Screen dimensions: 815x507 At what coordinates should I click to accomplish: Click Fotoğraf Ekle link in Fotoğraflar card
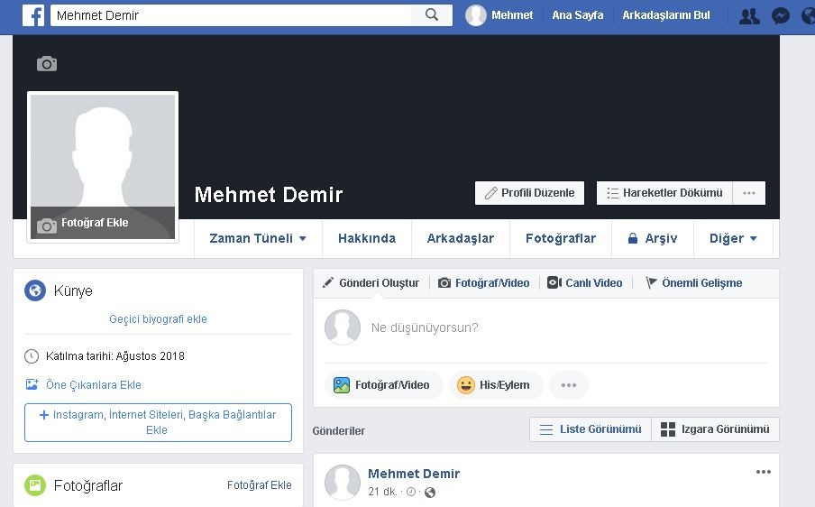[259, 485]
